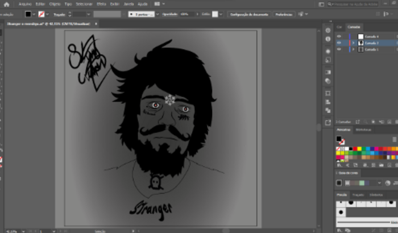Open the Arquivo menu
This screenshot has height=233, width=398.
25,4
